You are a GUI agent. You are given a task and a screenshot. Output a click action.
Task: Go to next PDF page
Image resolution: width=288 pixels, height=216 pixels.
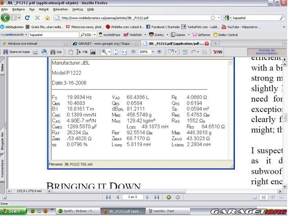click(148, 197)
